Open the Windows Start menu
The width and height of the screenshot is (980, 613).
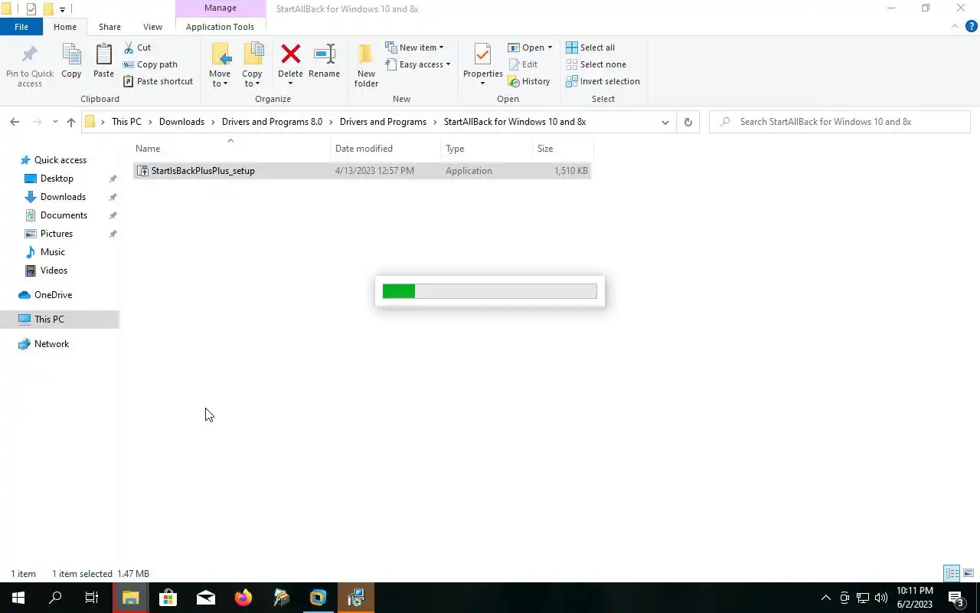[x=18, y=598]
